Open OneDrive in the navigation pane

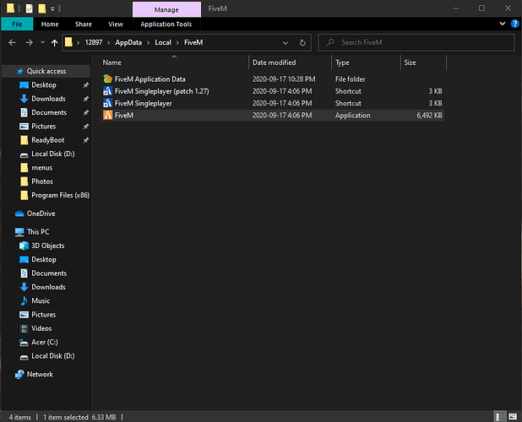click(40, 214)
